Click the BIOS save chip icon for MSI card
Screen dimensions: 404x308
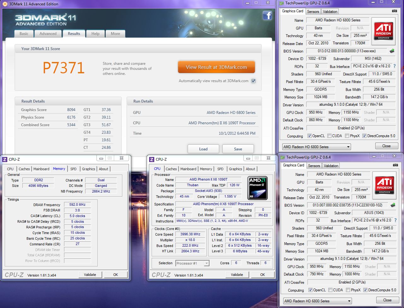tap(392, 51)
